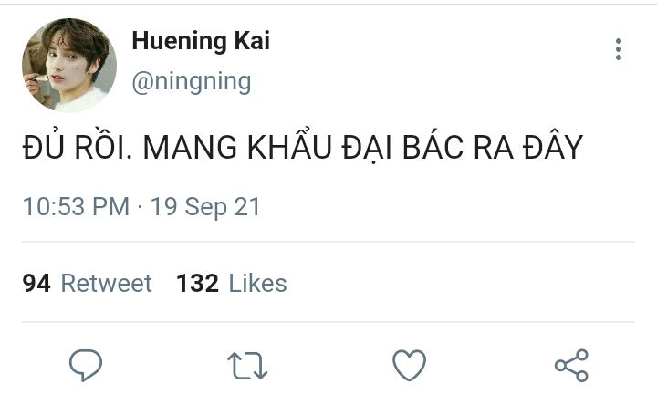The image size is (657, 405).
Task: Like the tweet with heart icon
Action: pyautogui.click(x=410, y=365)
